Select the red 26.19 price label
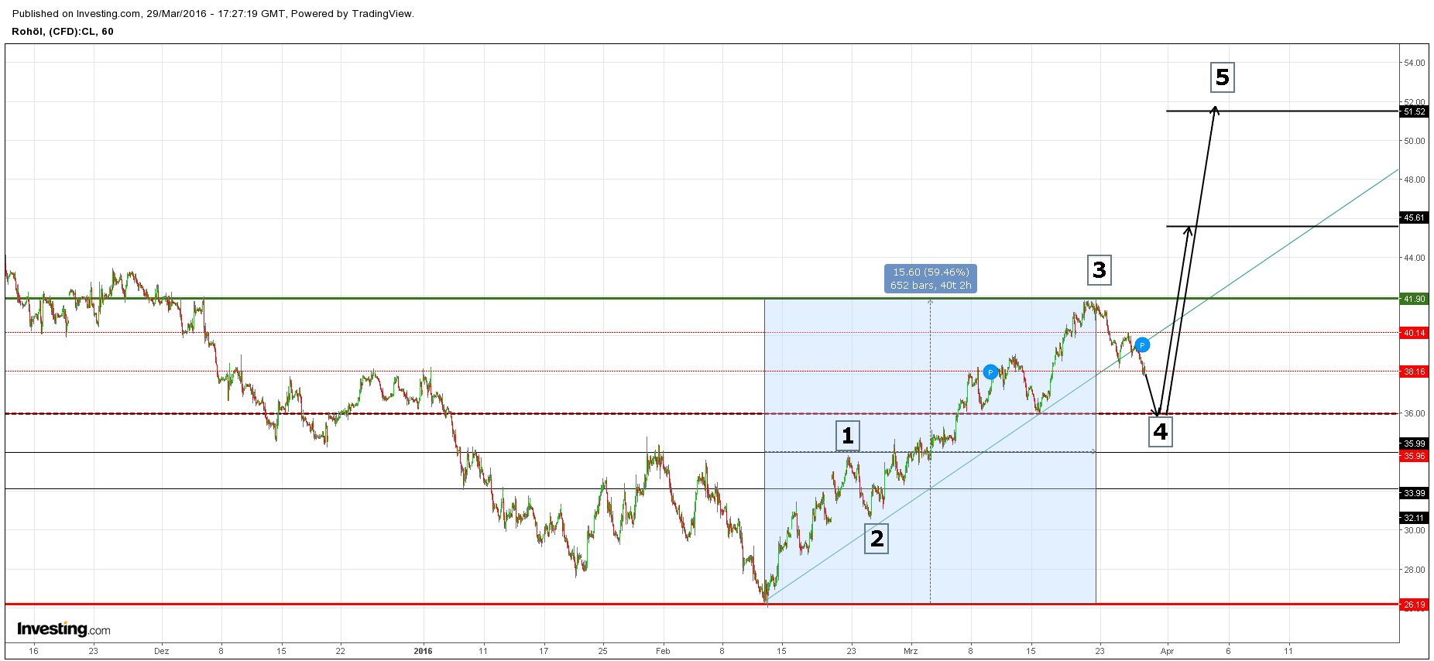The height and width of the screenshot is (661, 1434). point(1414,604)
